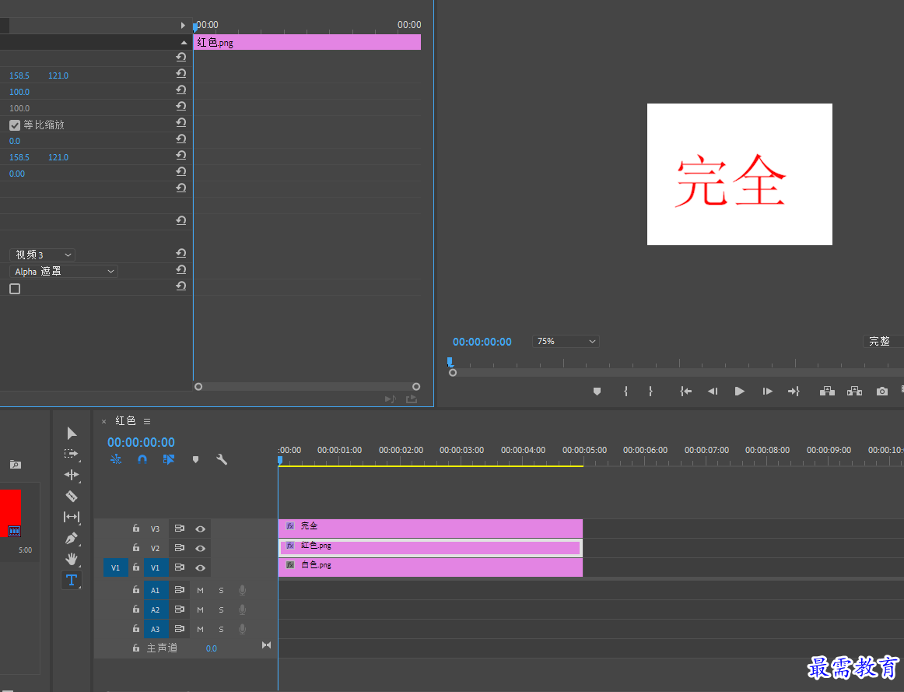This screenshot has width=904, height=692.
Task: Open the 完整 playback resolution dropdown
Action: point(883,342)
